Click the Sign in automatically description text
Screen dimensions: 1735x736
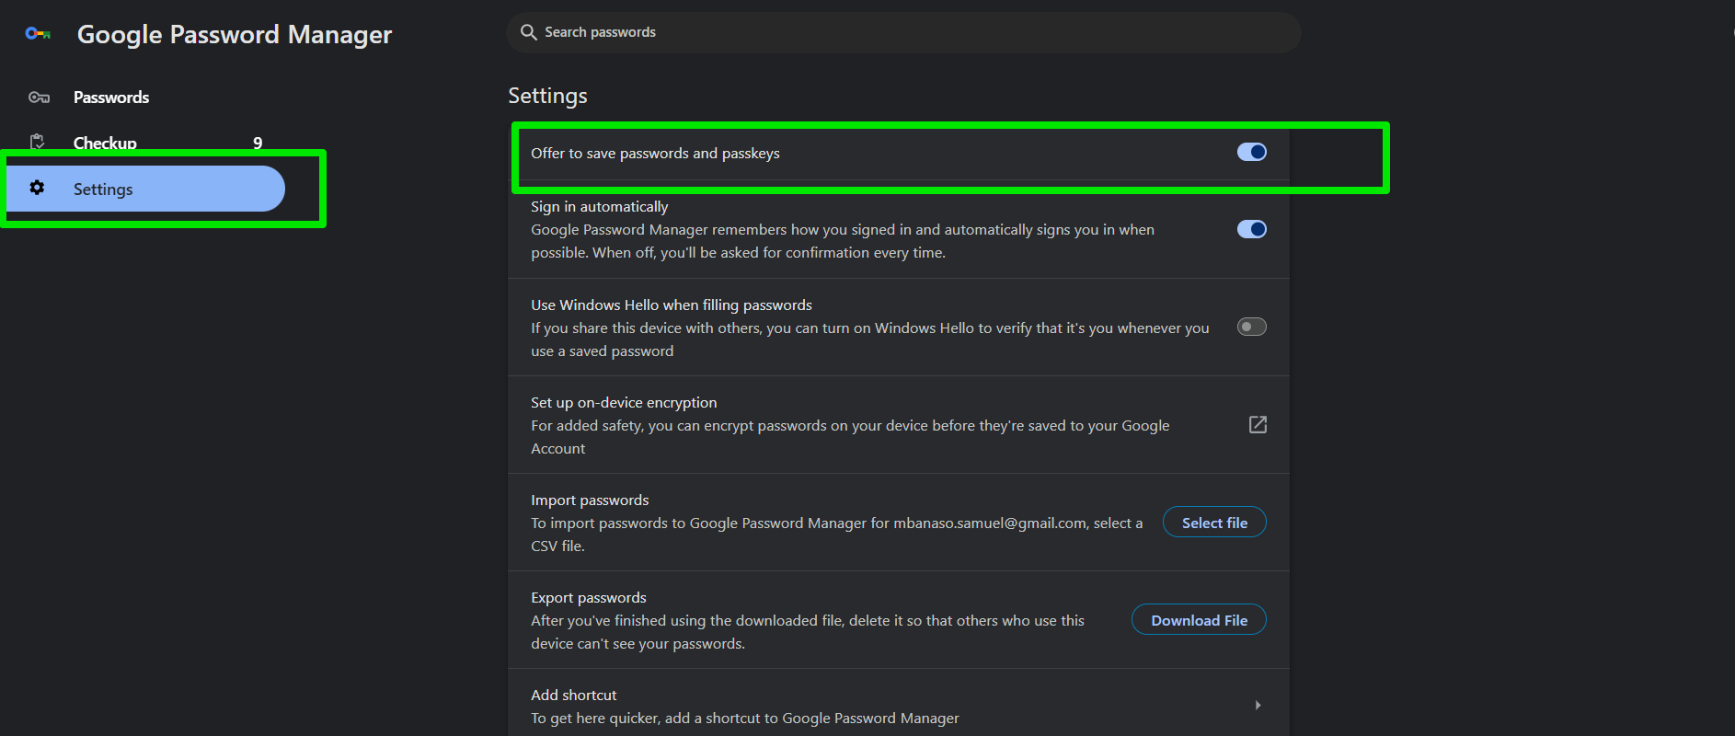coord(843,241)
